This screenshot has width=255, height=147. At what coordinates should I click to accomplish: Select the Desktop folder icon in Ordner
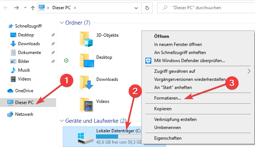pos(87,61)
